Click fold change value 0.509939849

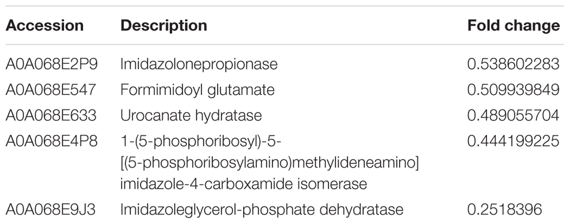(514, 89)
